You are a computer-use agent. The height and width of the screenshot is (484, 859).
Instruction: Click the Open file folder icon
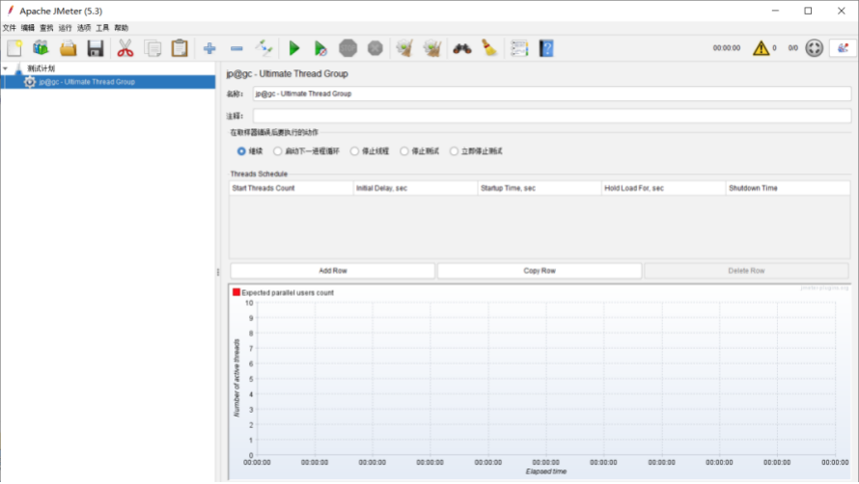pos(68,48)
